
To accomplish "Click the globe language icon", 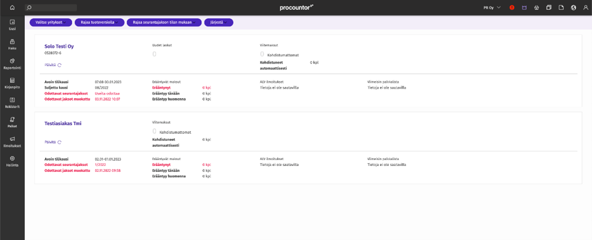I will click(x=574, y=8).
